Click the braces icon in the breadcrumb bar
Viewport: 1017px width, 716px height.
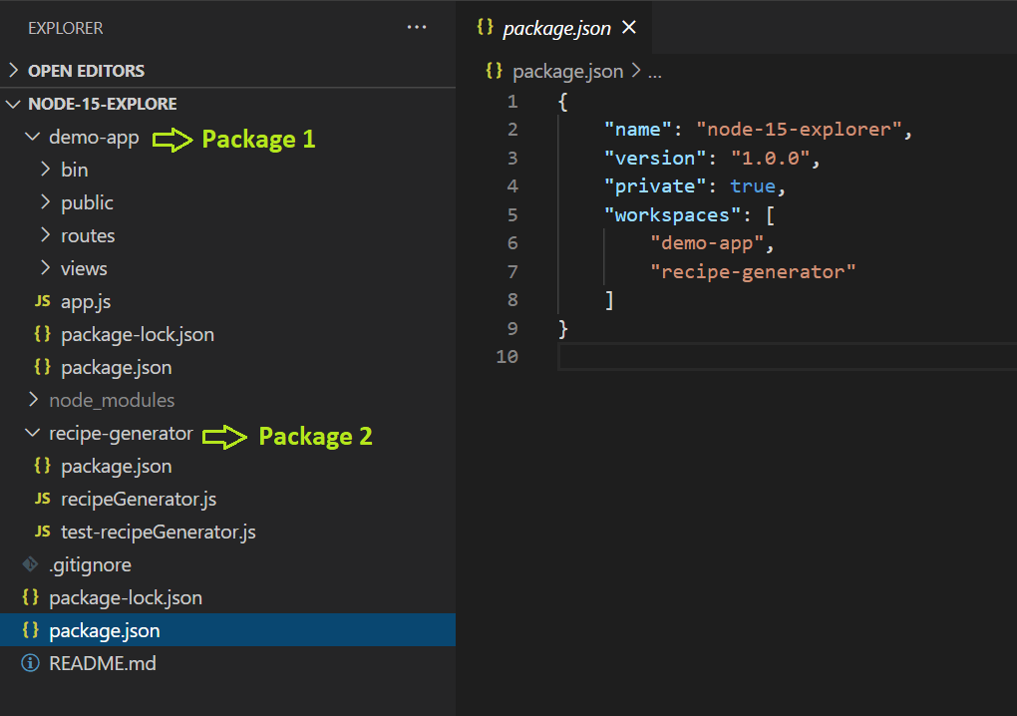(491, 71)
